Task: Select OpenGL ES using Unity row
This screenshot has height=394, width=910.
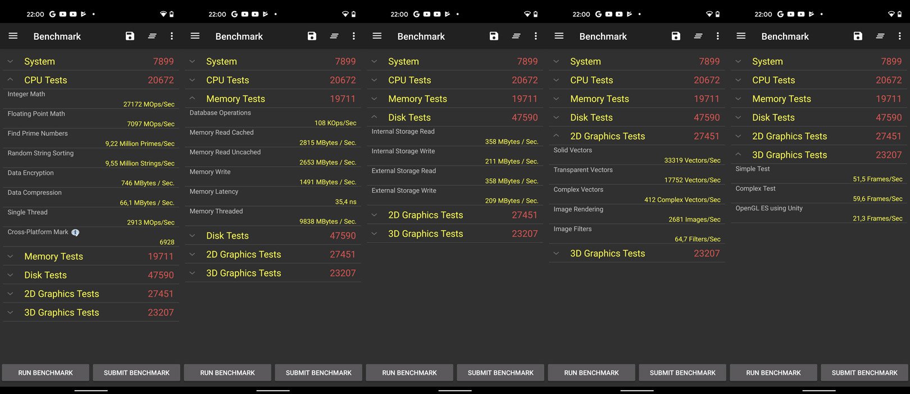Action: tap(819, 213)
